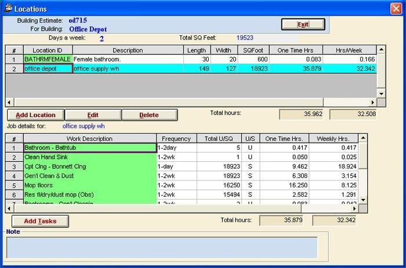The image size is (406, 268).
Task: Click the 1-day frequency cell
Action: (176, 166)
